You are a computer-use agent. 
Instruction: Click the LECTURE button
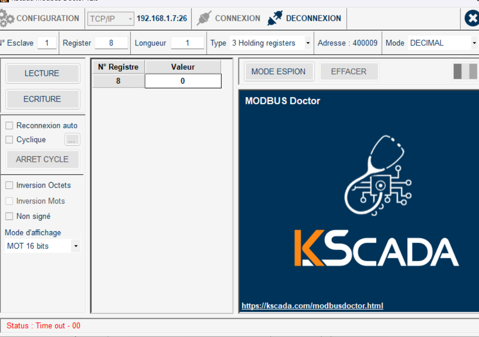tap(43, 73)
